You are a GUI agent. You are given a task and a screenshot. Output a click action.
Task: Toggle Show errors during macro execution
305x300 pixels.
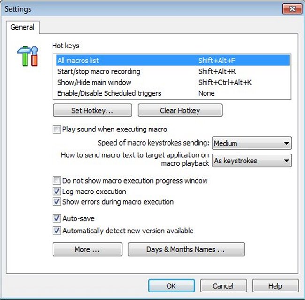coord(57,202)
